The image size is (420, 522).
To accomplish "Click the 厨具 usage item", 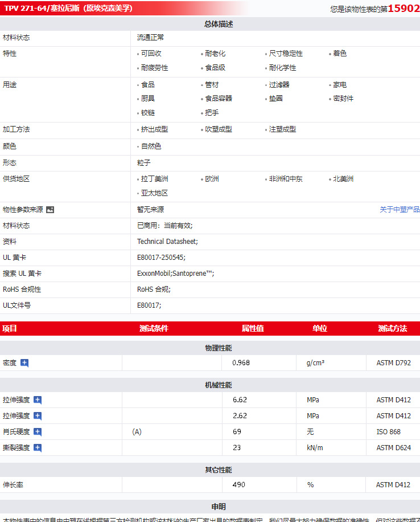I will (x=147, y=99).
